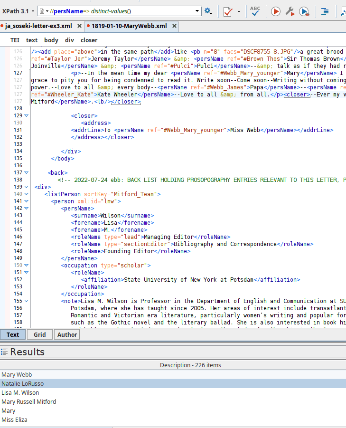Click the debug transformation play-bug icon
Viewport: 346px width, 428px height.
pos(304,11)
